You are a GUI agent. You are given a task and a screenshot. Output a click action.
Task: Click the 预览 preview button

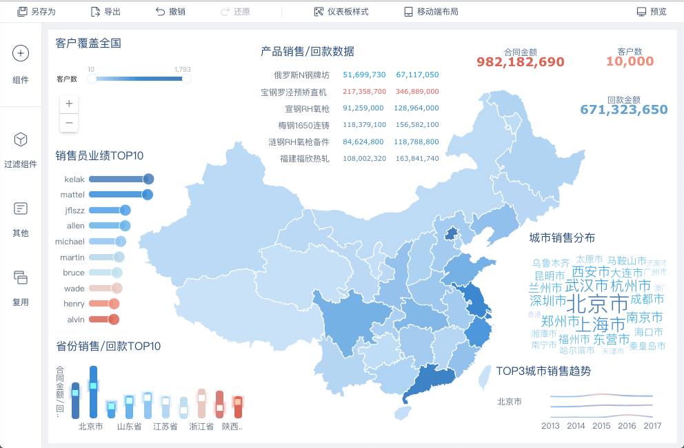click(x=652, y=12)
